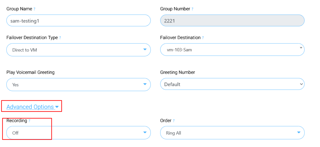This screenshot has height=147, width=320.
Task: Expand the Order dropdown showing Ring All
Action: [232, 133]
